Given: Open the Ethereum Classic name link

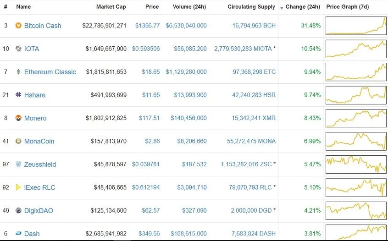Looking at the screenshot, I should 50,72.
